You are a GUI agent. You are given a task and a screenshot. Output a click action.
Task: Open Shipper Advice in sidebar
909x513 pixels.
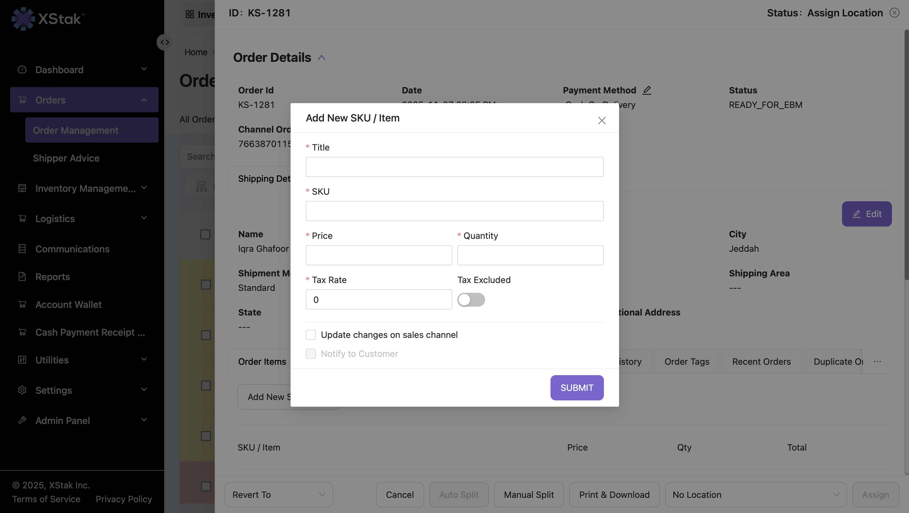tap(66, 158)
